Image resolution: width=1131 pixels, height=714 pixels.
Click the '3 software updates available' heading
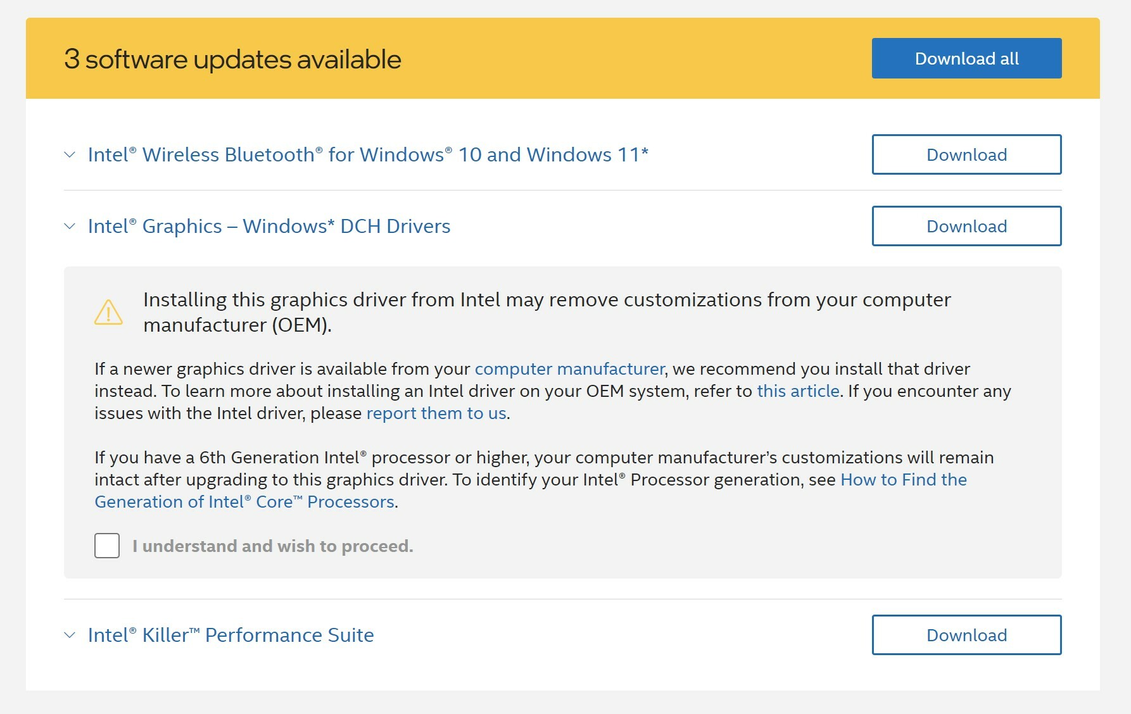click(232, 59)
